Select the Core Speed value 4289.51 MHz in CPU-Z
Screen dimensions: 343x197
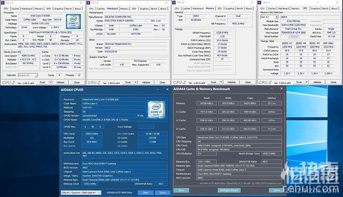28,56
